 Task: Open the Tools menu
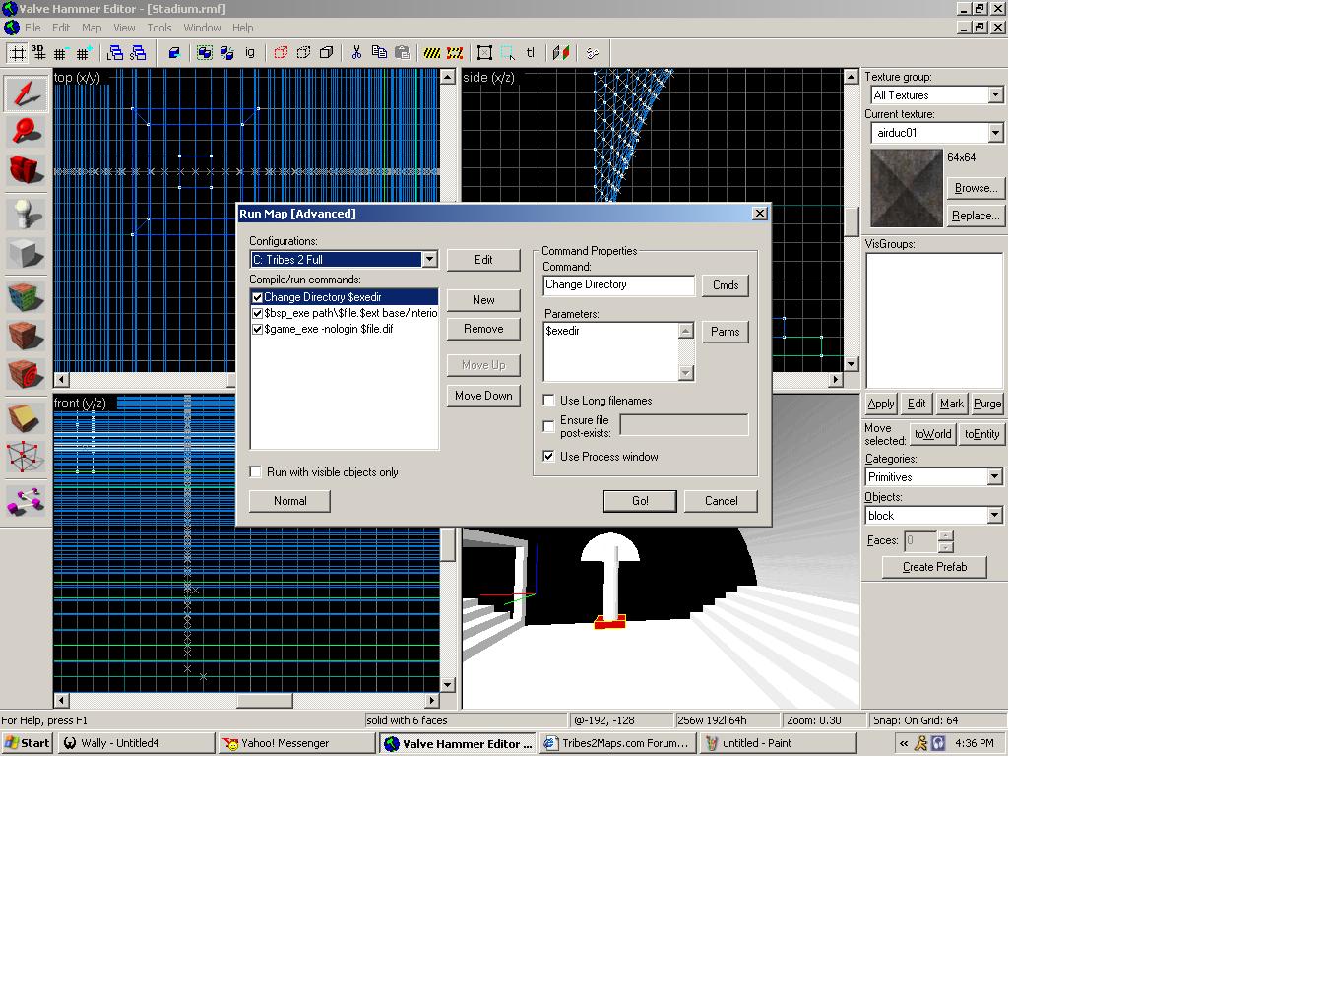(158, 28)
